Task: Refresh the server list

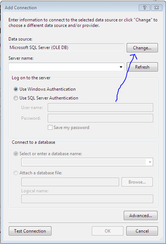Action: point(142,67)
